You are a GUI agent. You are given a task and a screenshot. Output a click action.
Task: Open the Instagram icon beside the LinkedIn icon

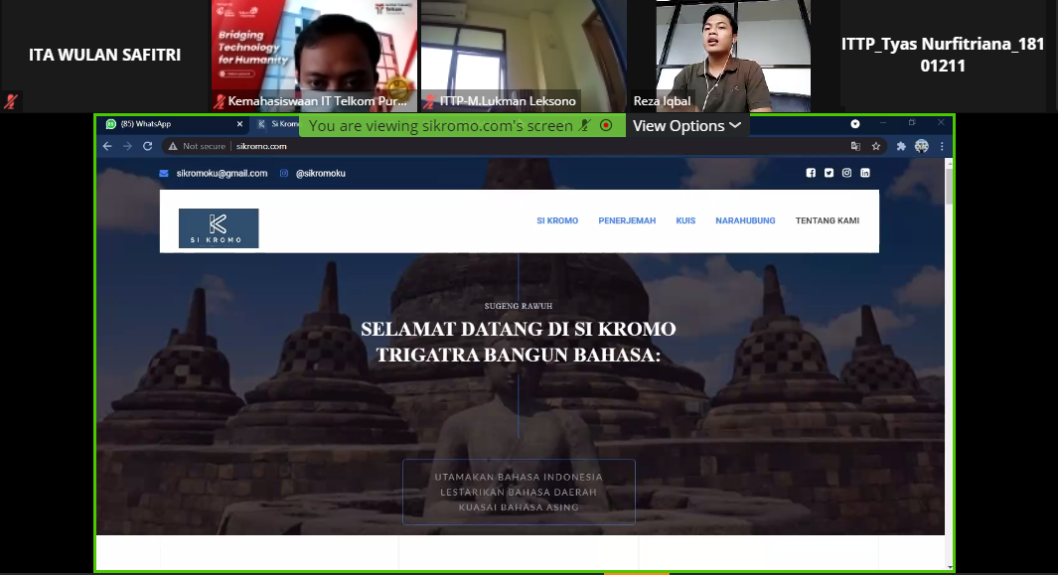tap(846, 173)
